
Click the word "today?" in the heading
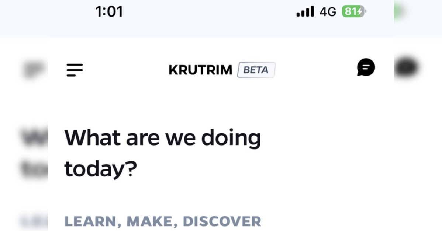(x=100, y=168)
